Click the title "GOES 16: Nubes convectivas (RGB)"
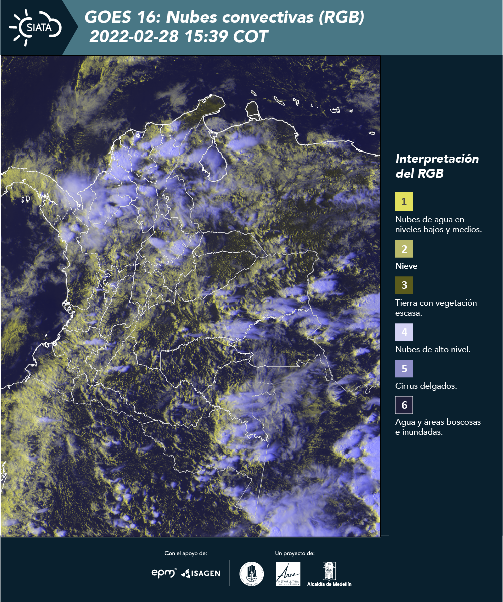Screen dimensions: 503x602 (x=224, y=18)
